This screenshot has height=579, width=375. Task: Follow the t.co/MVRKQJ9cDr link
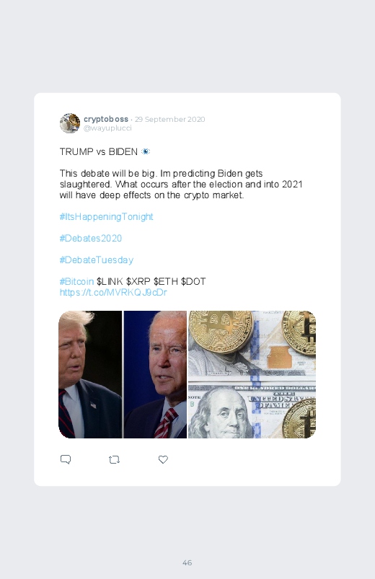tap(113, 293)
